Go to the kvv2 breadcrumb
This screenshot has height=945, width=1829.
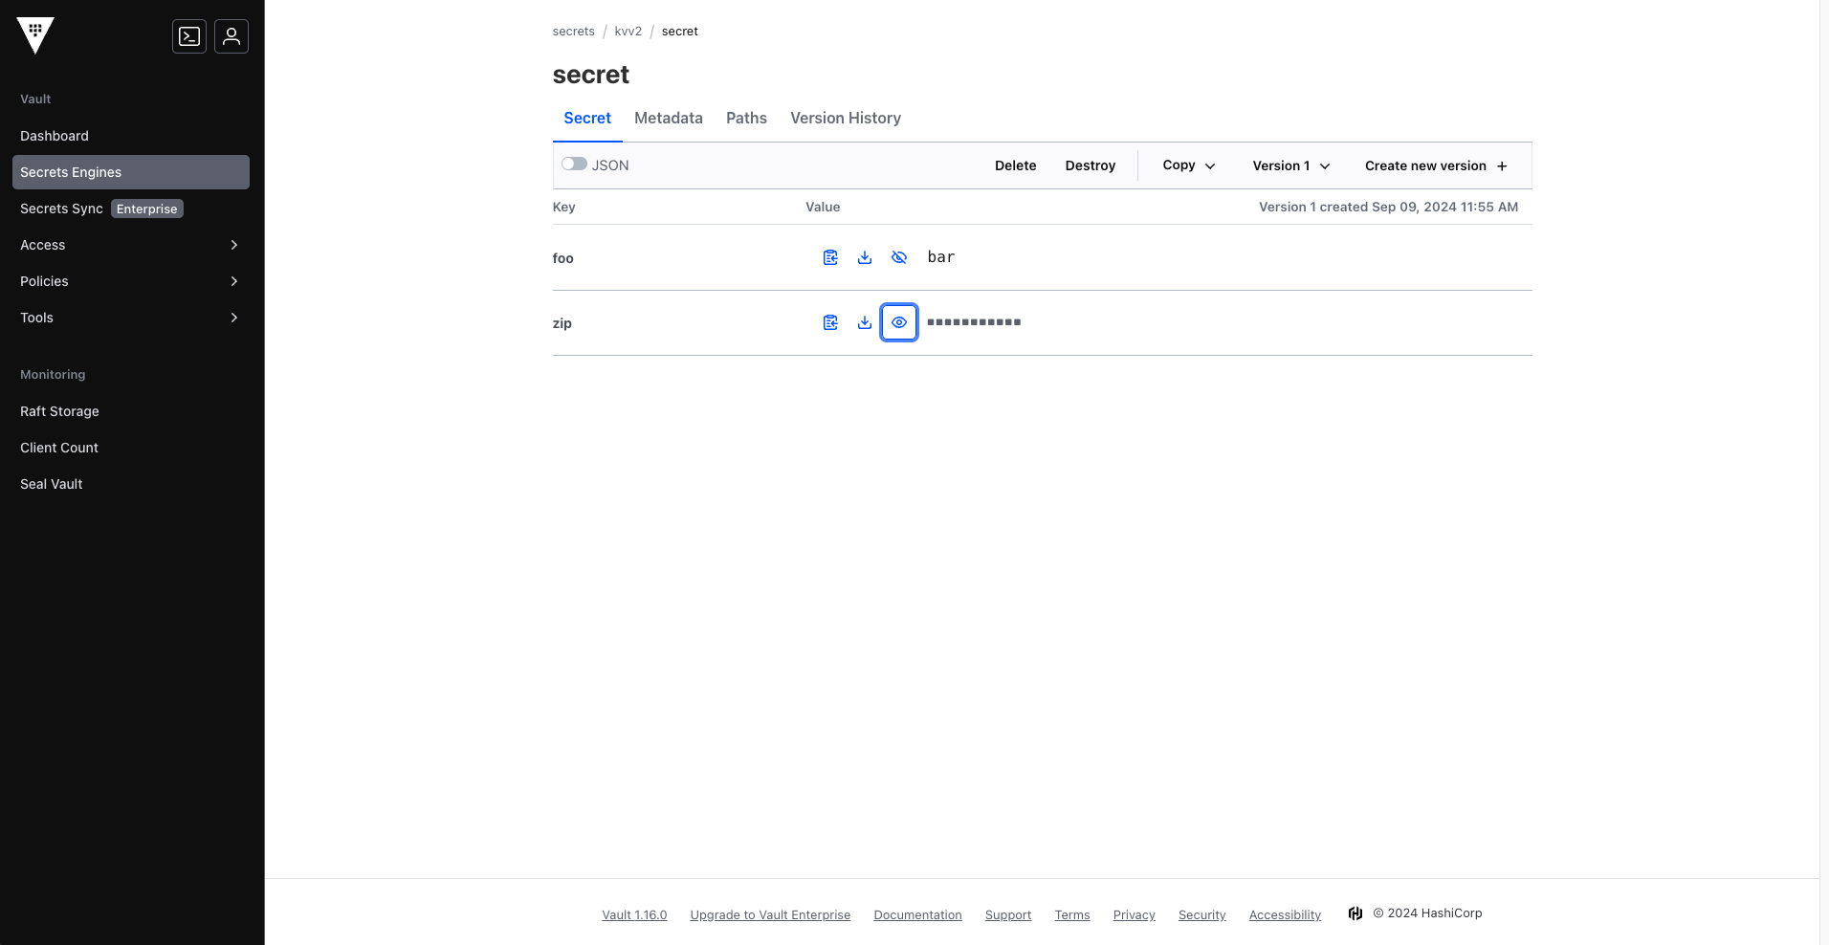tap(628, 32)
